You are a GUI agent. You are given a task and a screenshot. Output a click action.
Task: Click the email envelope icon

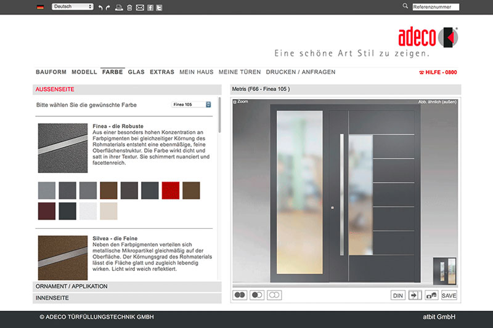[x=140, y=7]
